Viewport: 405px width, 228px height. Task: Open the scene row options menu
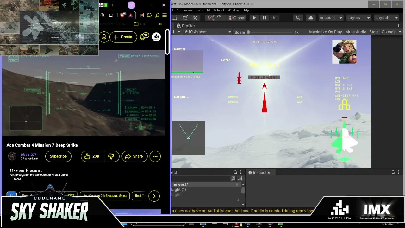tap(237, 184)
